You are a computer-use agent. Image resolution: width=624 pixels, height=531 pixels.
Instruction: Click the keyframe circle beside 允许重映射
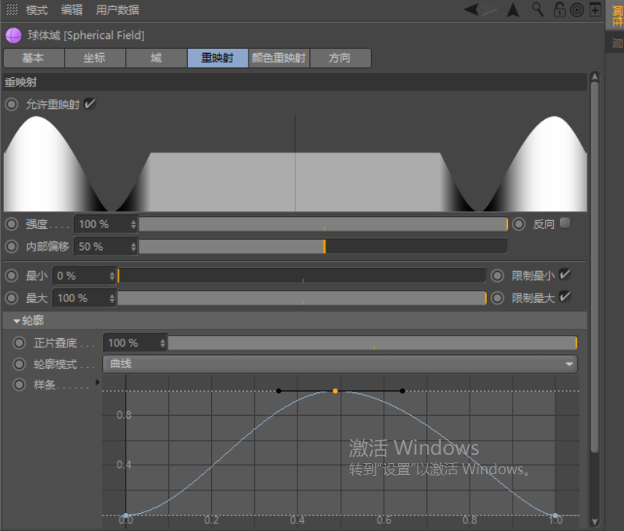[11, 104]
